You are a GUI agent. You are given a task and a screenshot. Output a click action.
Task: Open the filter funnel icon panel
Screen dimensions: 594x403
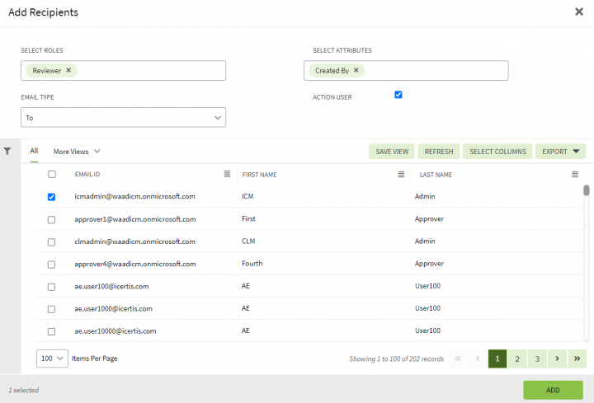click(7, 152)
